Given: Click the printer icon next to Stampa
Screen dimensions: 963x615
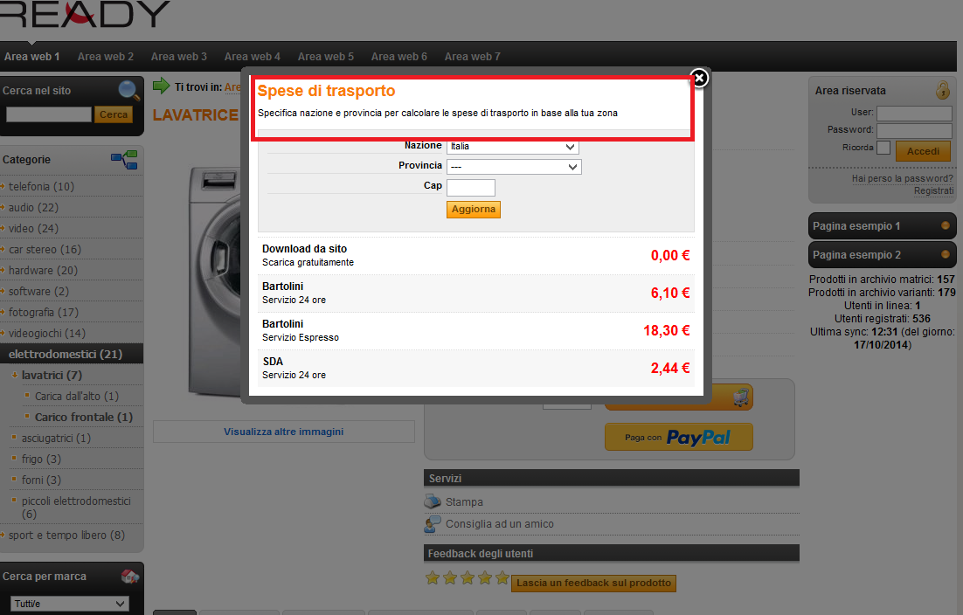Looking at the screenshot, I should (x=433, y=501).
